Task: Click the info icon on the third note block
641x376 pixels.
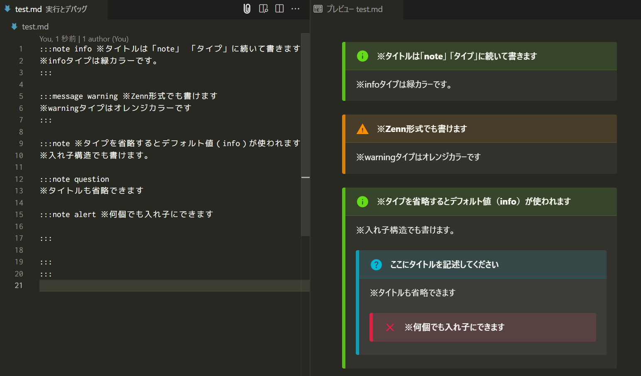Action: pos(362,202)
